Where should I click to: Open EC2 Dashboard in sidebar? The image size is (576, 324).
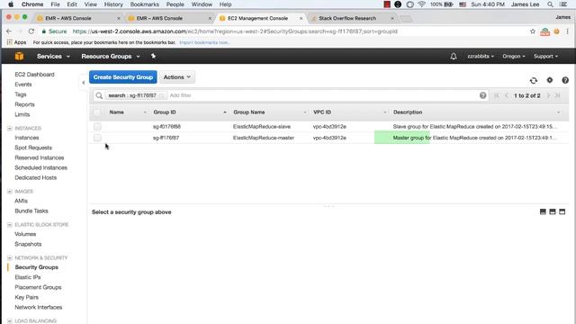tap(34, 74)
